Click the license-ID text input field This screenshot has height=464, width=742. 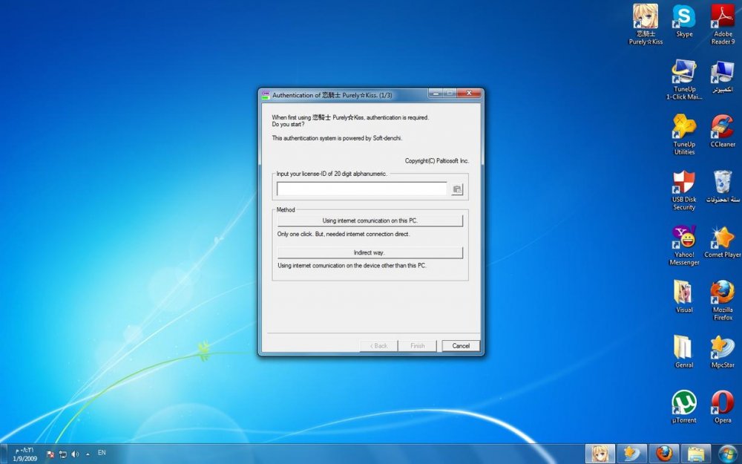click(361, 189)
